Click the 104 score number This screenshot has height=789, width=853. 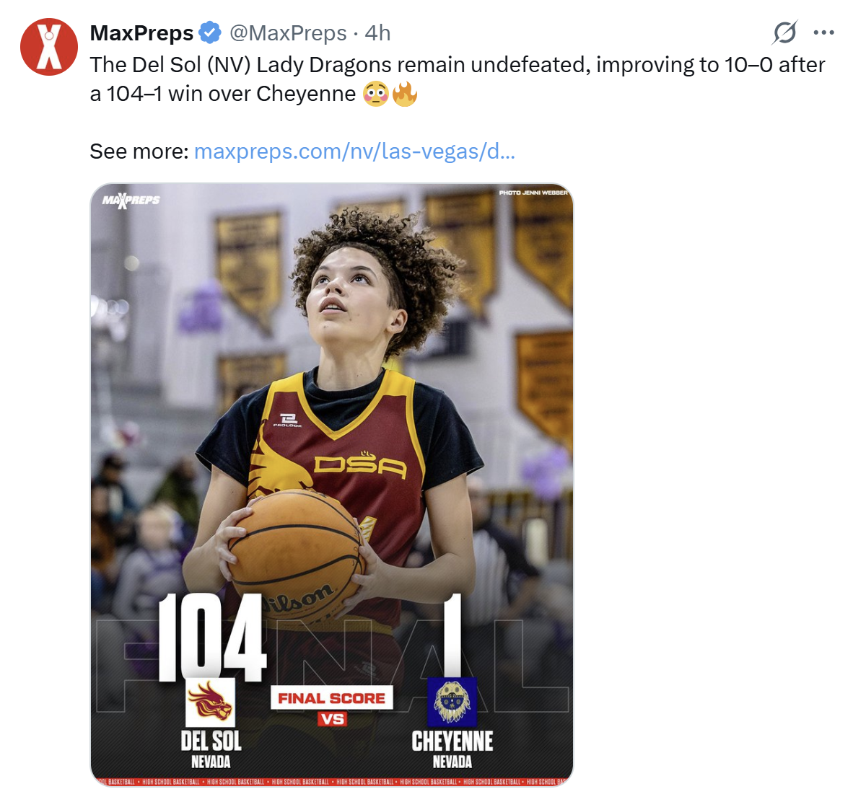click(x=213, y=638)
